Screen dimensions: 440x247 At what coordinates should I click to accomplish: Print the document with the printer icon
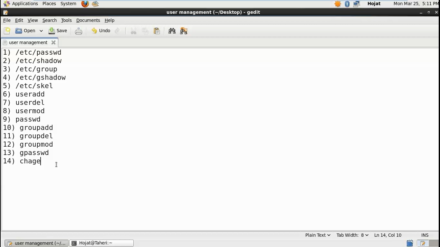click(x=79, y=31)
